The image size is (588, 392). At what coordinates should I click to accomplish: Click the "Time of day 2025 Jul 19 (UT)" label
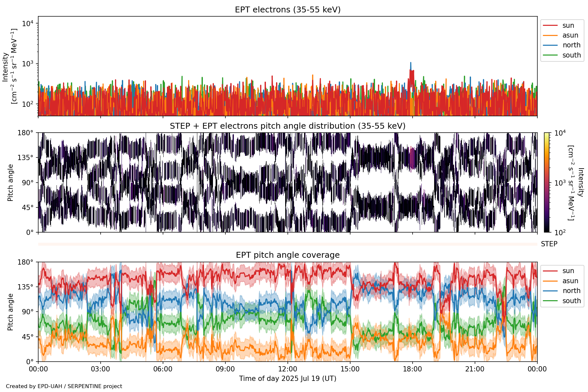click(287, 379)
